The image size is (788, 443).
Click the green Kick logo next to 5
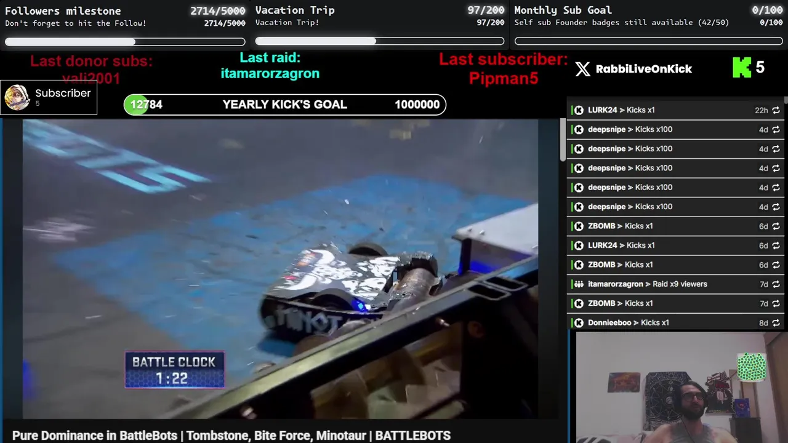click(x=742, y=68)
